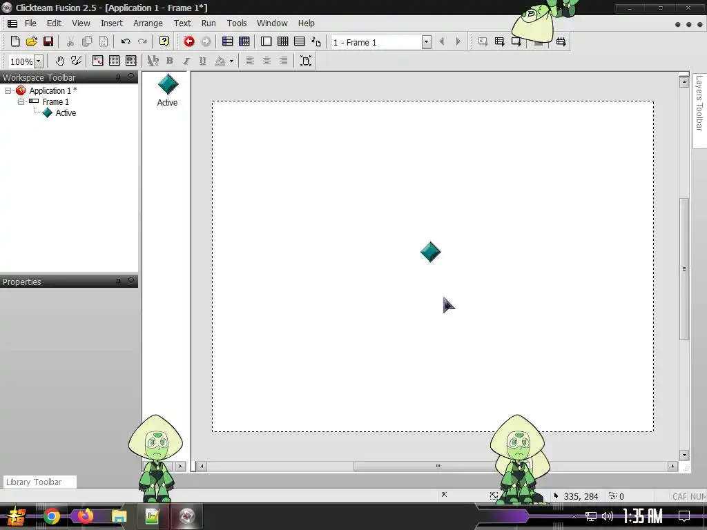Open the Edit menu

tap(54, 23)
